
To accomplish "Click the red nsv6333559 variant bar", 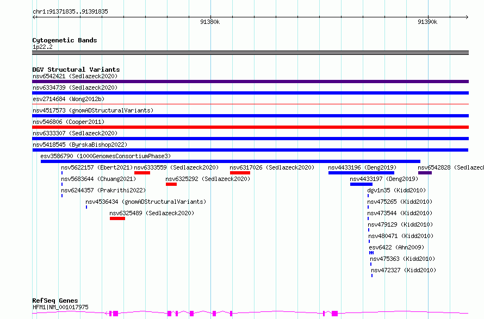I will pyautogui.click(x=142, y=173).
